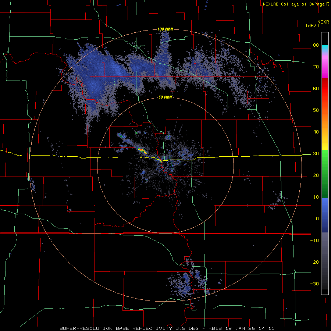Click the 50 NMI range ring label
Screen dimensions: 331x331
165,97
